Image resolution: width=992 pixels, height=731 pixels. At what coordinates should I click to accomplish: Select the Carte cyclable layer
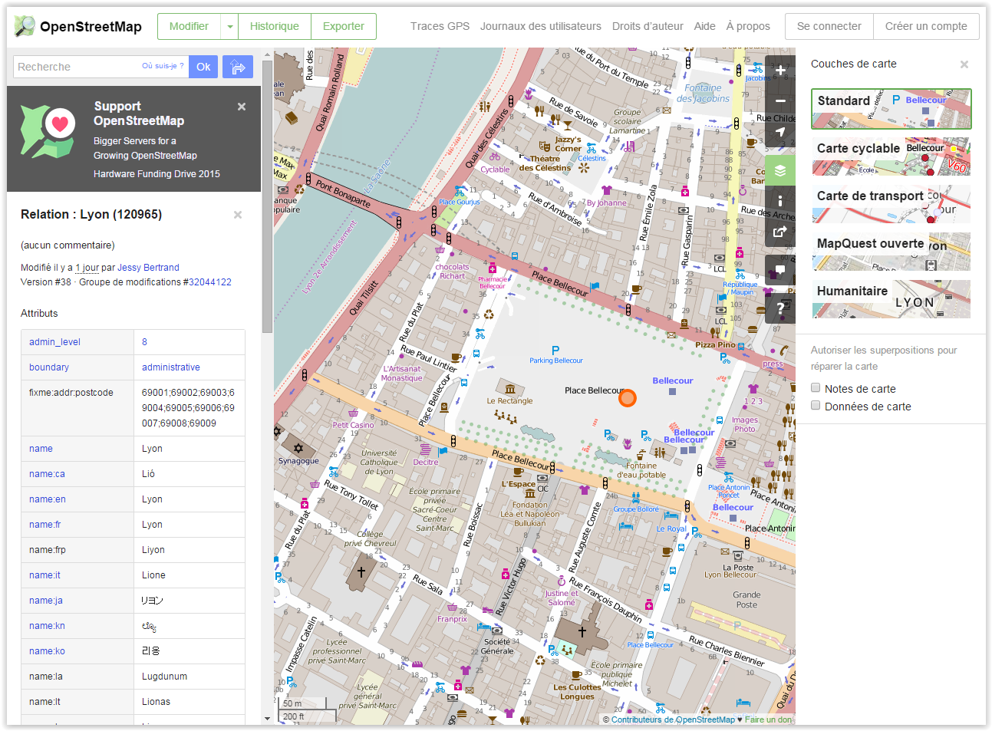point(891,156)
